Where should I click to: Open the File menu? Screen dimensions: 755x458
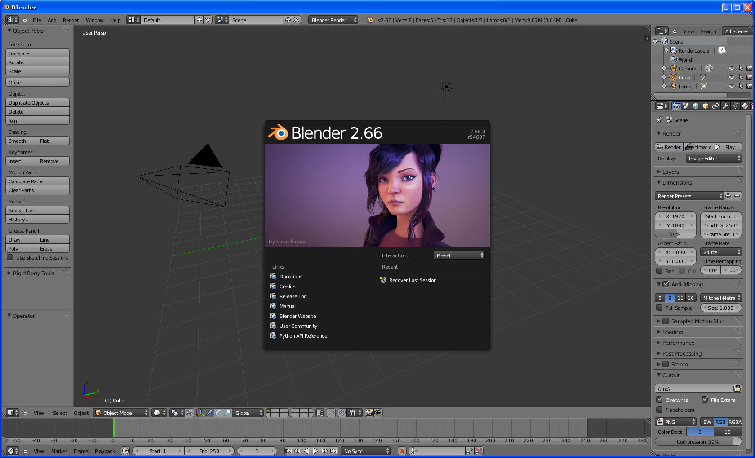[x=37, y=20]
